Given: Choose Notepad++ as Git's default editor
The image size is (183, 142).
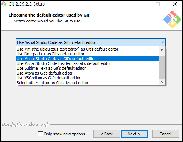Looking at the screenshot, I should [x=88, y=54].
